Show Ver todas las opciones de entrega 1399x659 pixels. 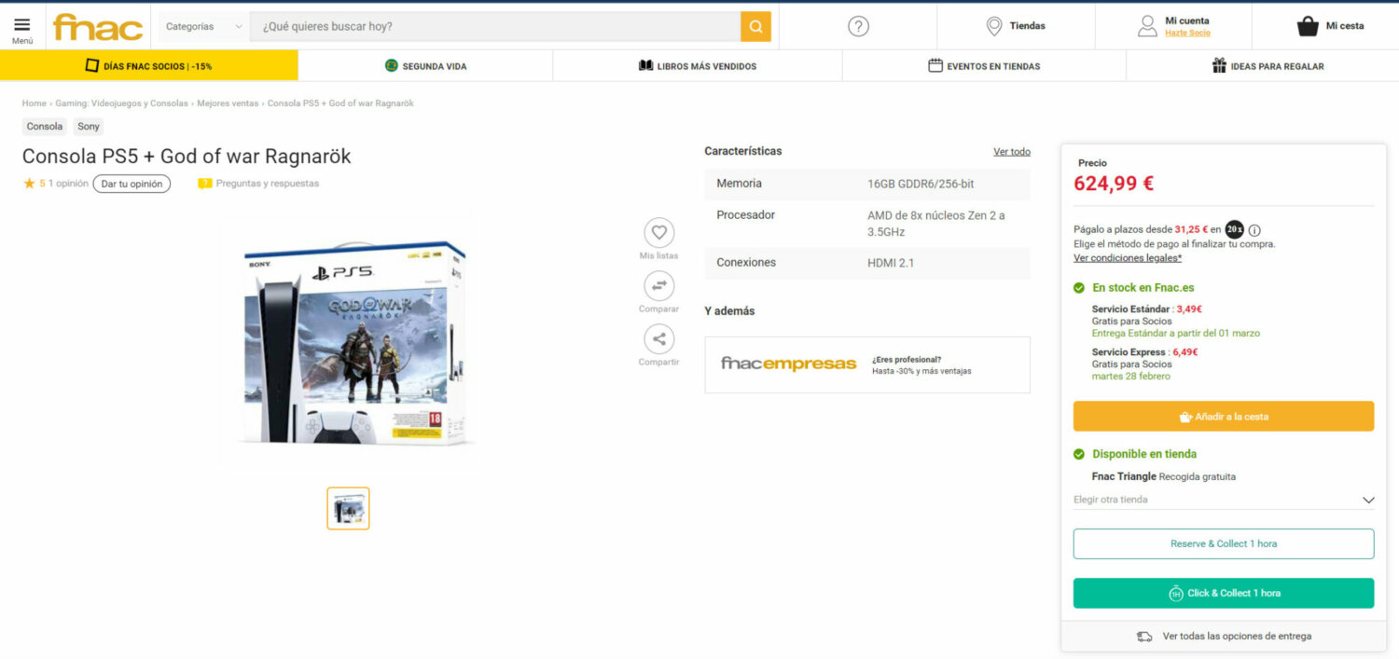(x=1224, y=636)
